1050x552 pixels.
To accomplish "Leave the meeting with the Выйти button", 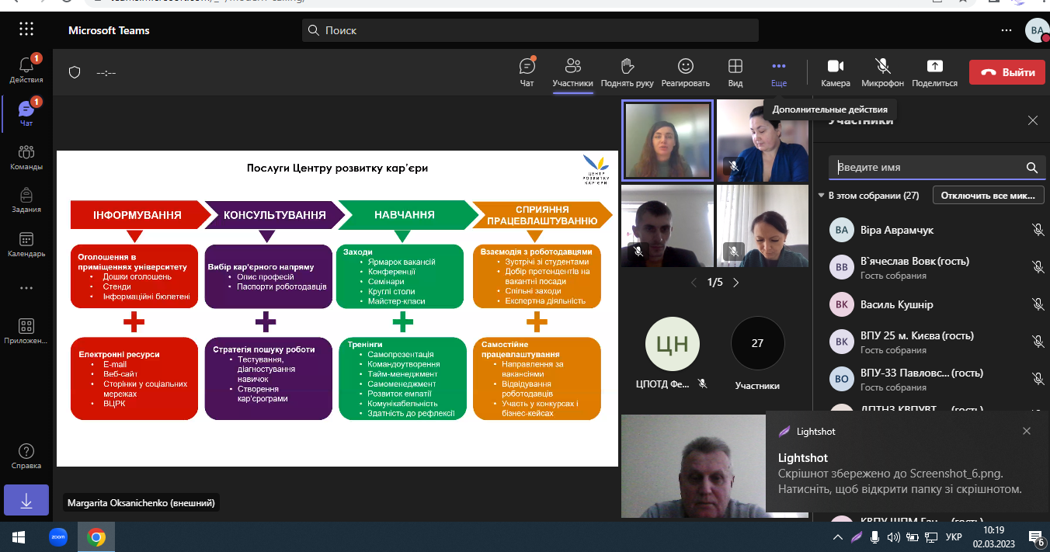I will point(1007,72).
